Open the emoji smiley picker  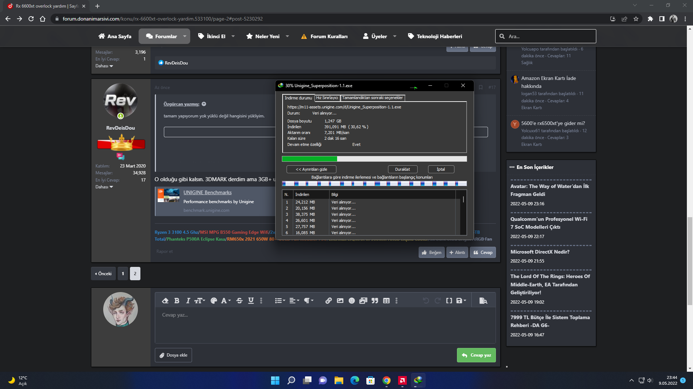click(x=352, y=301)
